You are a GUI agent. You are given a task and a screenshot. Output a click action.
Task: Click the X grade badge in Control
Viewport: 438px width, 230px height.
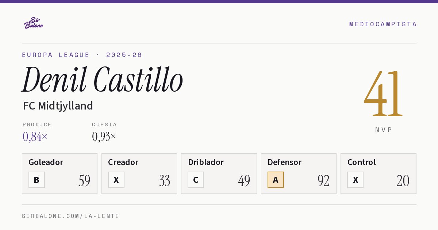click(x=355, y=180)
